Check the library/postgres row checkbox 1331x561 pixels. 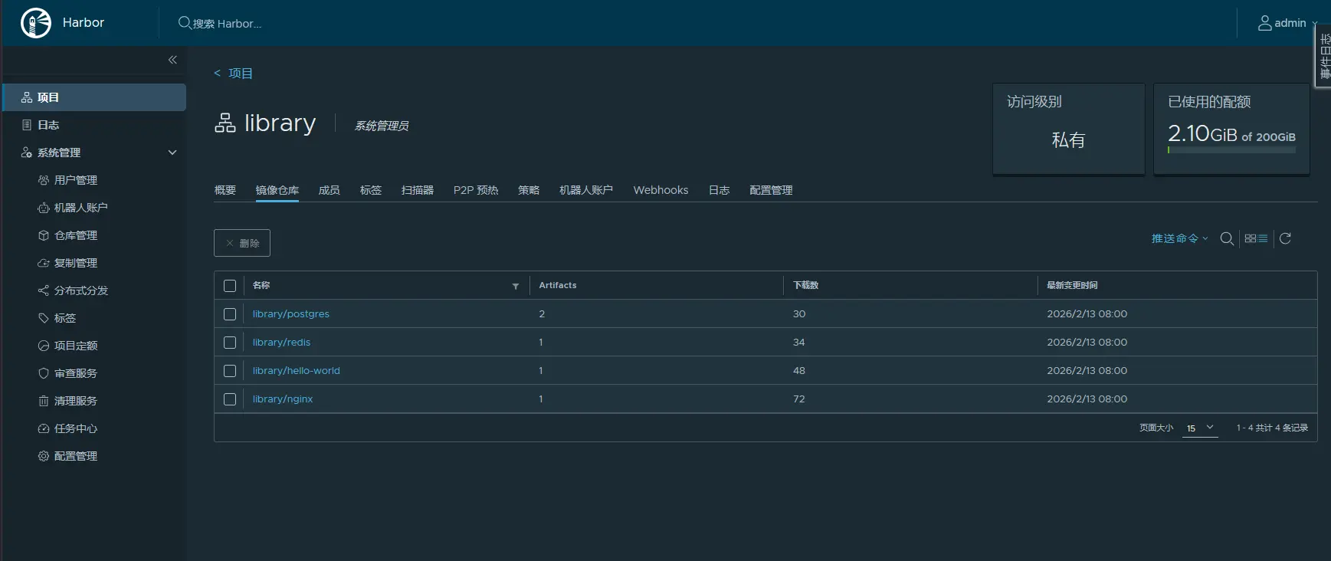click(x=230, y=314)
